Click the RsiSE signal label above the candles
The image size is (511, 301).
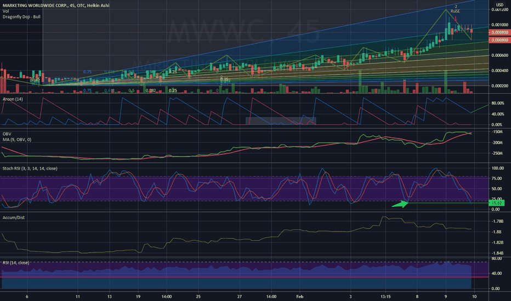point(455,11)
